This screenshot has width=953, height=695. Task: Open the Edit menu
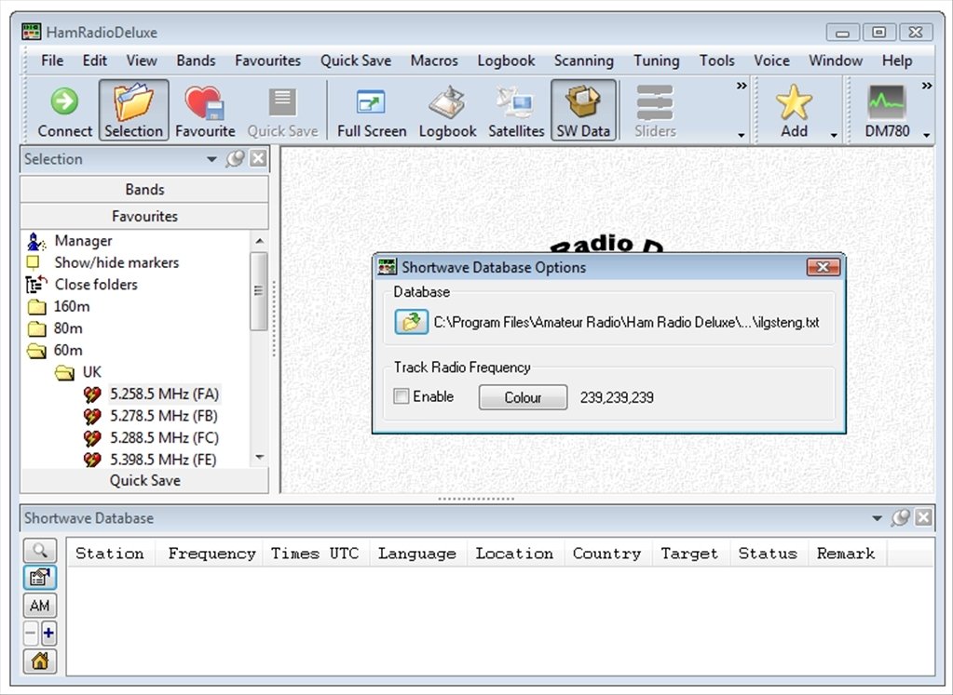(x=95, y=60)
